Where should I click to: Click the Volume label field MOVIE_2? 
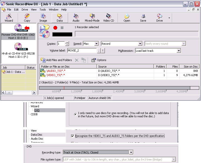point(82,50)
